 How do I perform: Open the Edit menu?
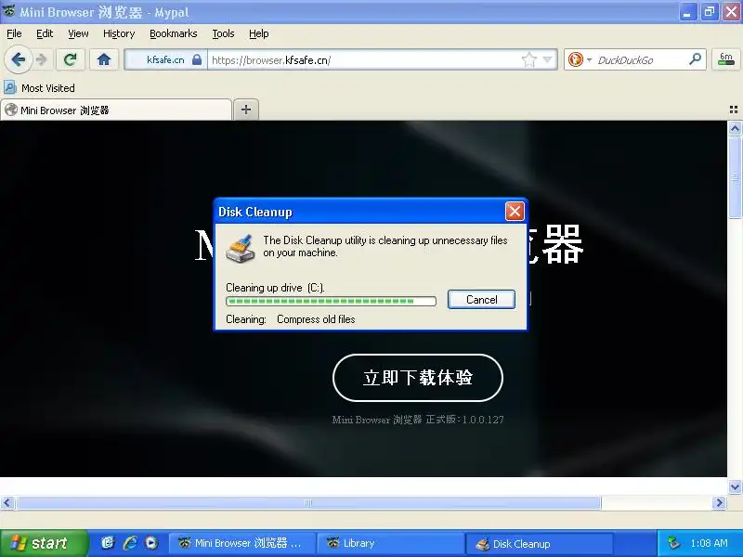pos(45,33)
